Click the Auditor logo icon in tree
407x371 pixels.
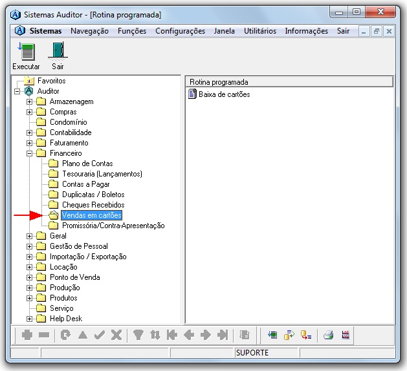(x=29, y=91)
